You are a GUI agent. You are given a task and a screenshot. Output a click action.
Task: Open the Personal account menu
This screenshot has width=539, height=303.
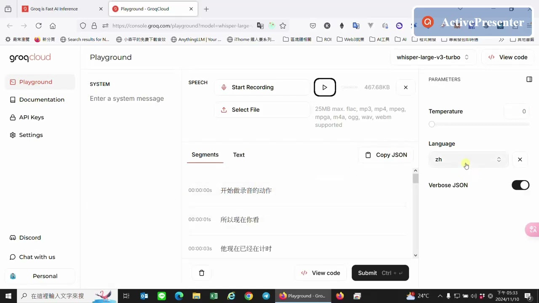[x=40, y=276]
